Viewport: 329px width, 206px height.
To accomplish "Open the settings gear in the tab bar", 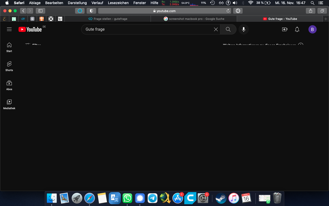I will tap(237, 11).
